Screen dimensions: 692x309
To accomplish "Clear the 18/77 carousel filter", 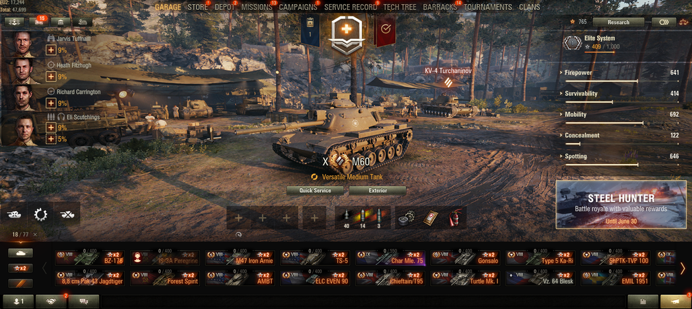I will point(35,234).
